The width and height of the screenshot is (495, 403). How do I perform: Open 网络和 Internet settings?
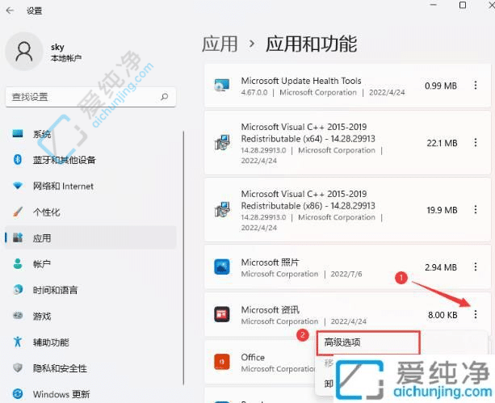[90, 186]
